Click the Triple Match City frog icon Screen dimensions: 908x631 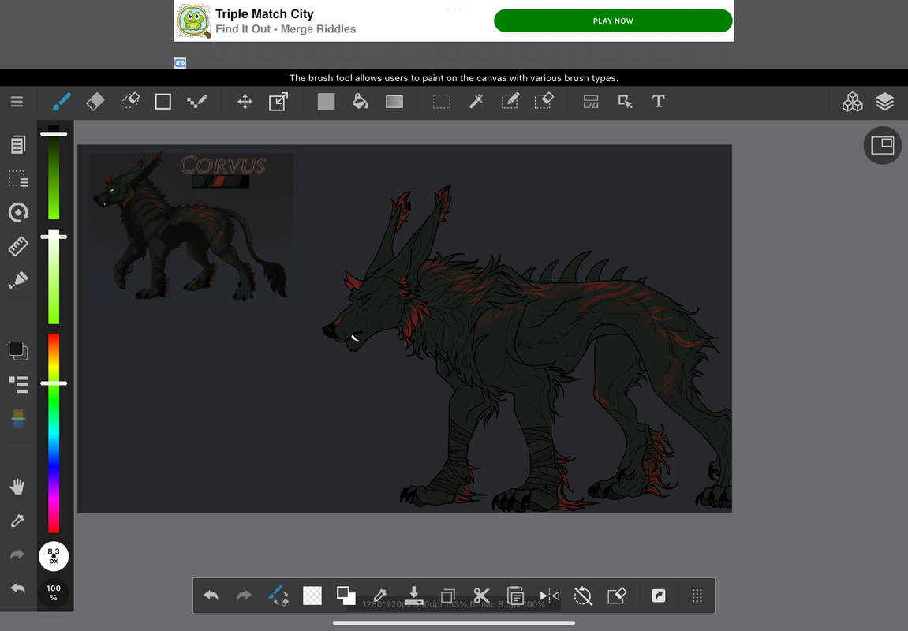(193, 21)
